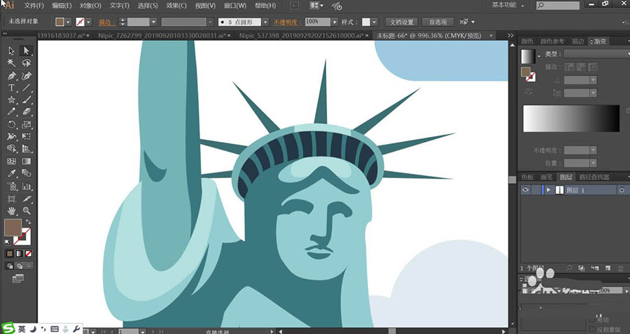Set fill mode to Color button
Image resolution: width=630 pixels, height=334 pixels.
(x=9, y=253)
